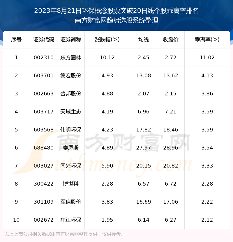Screen dimensions: 233x242
Task: Select stock code 688480
Action: (44, 148)
